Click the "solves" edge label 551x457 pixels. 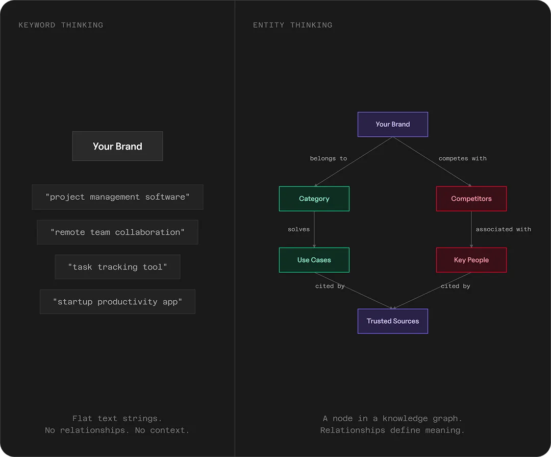pyautogui.click(x=298, y=229)
